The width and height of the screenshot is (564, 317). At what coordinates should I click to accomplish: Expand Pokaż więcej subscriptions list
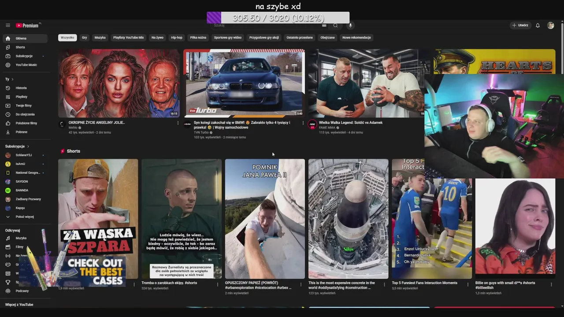point(25,217)
